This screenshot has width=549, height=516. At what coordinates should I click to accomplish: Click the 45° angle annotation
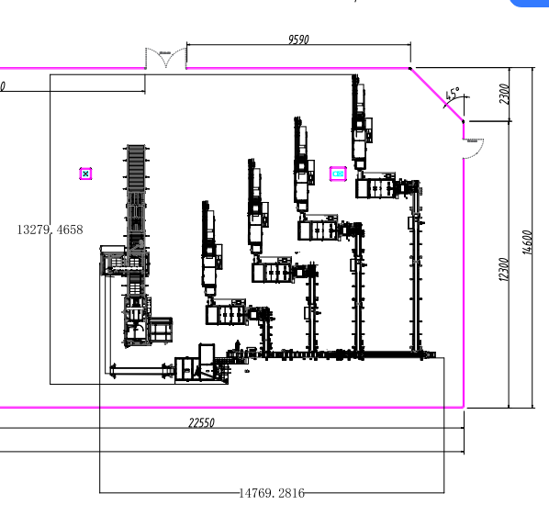click(453, 94)
